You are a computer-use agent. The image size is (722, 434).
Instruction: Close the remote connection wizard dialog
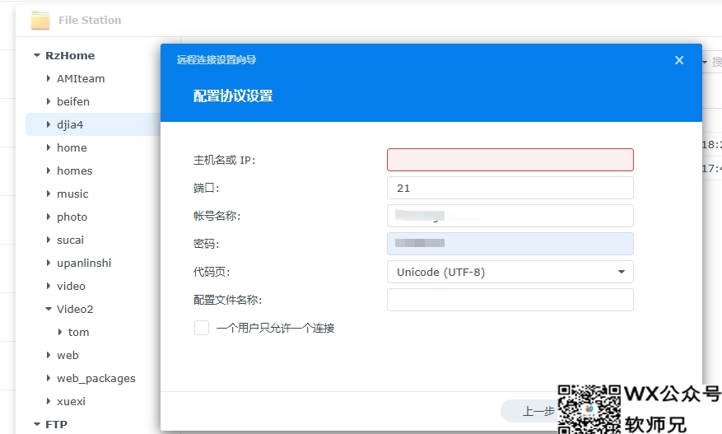678,60
